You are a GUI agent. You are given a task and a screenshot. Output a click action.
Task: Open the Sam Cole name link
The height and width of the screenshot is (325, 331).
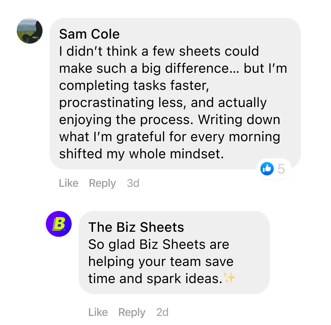click(x=89, y=34)
